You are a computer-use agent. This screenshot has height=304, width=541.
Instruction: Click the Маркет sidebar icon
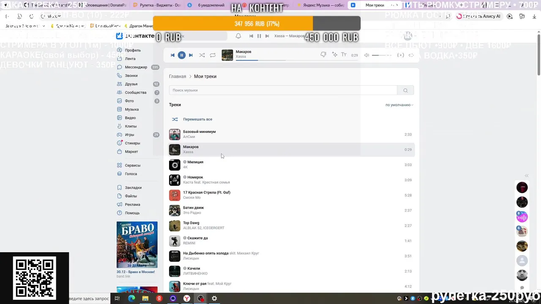(x=120, y=152)
